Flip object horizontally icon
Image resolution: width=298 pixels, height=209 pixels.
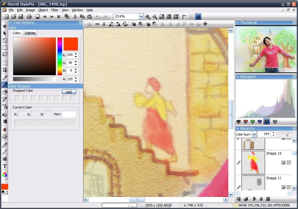point(97,24)
